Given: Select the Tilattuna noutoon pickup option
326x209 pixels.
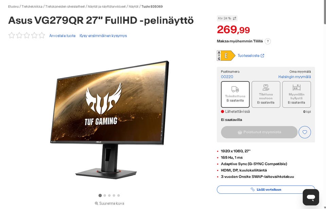Looking at the screenshot, I should point(266,94).
